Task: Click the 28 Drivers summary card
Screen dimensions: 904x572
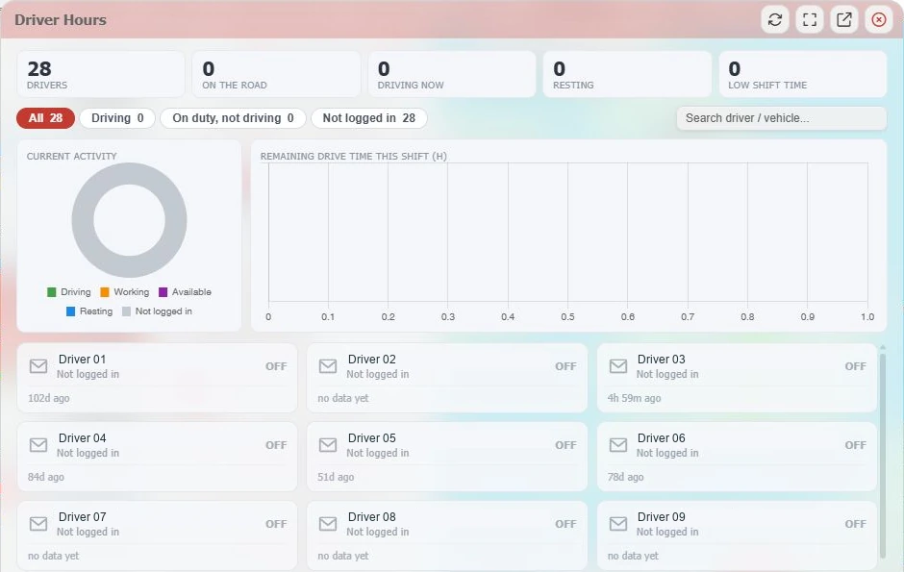Action: click(x=101, y=74)
